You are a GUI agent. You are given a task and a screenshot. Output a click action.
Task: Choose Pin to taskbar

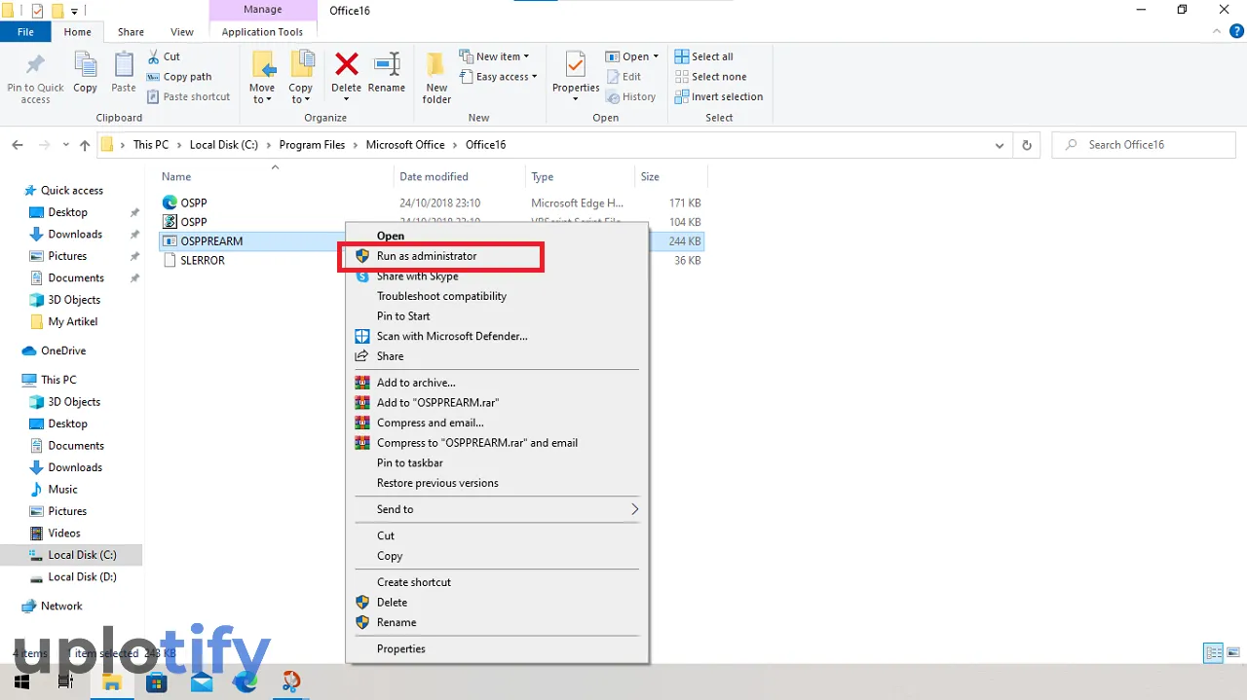410,463
